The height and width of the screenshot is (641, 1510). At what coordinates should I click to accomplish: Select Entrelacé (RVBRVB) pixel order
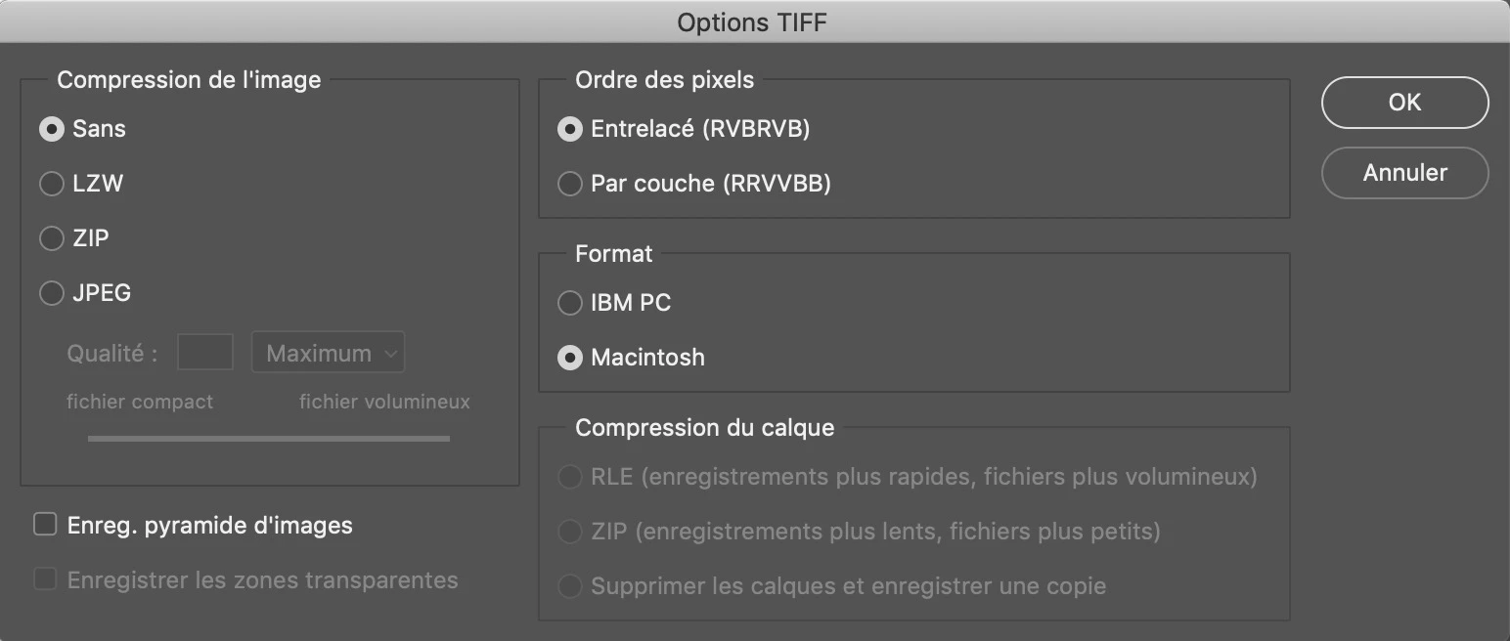click(x=570, y=129)
